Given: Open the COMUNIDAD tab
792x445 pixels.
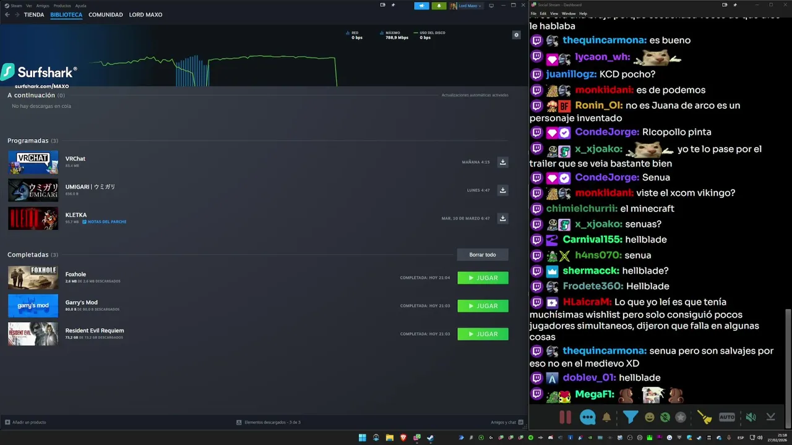Looking at the screenshot, I should click(106, 15).
